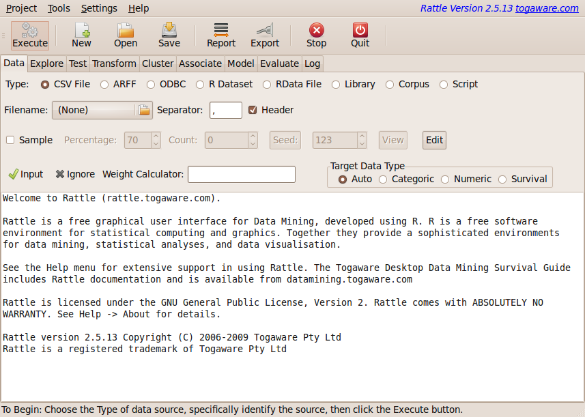The height and width of the screenshot is (417, 585).
Task: Click inside the Weight Calculator field
Action: click(242, 174)
